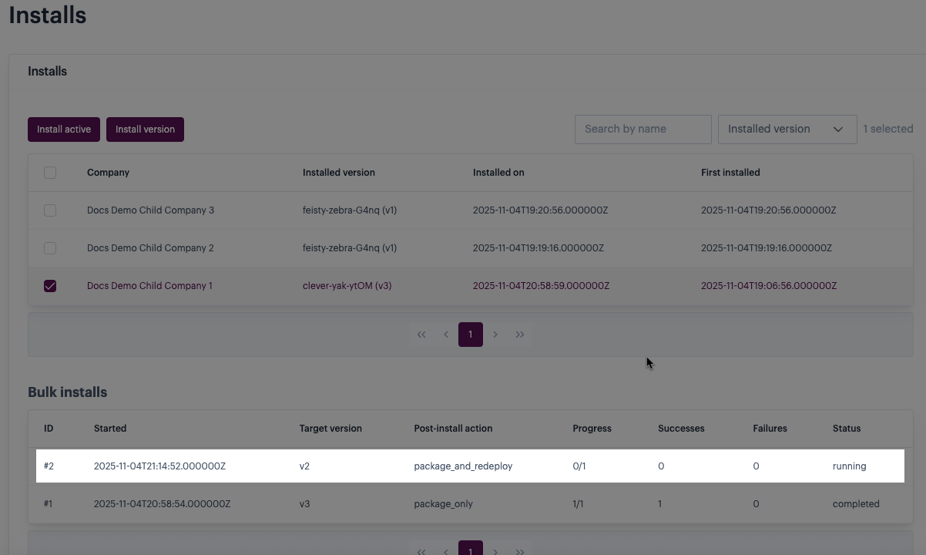The width and height of the screenshot is (926, 555).
Task: Open Docs Demo Child Company 1 link
Action: click(x=149, y=286)
